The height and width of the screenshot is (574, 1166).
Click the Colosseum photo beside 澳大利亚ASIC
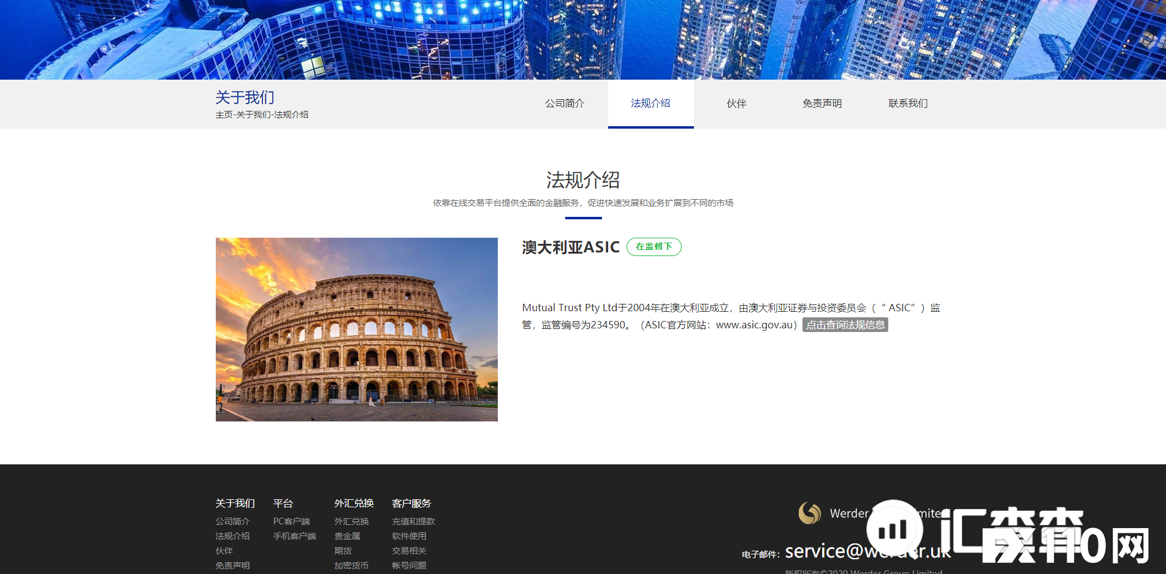click(x=356, y=329)
